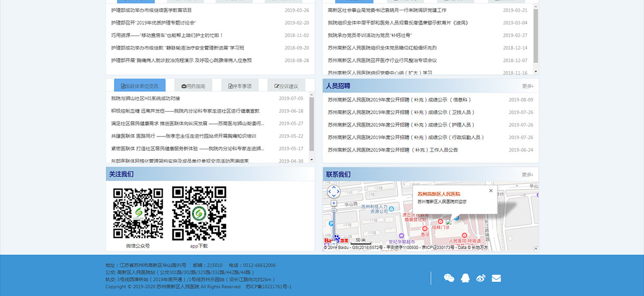Click date 2019-08-09 in recruitment list
644x296 pixels.
coord(521,100)
